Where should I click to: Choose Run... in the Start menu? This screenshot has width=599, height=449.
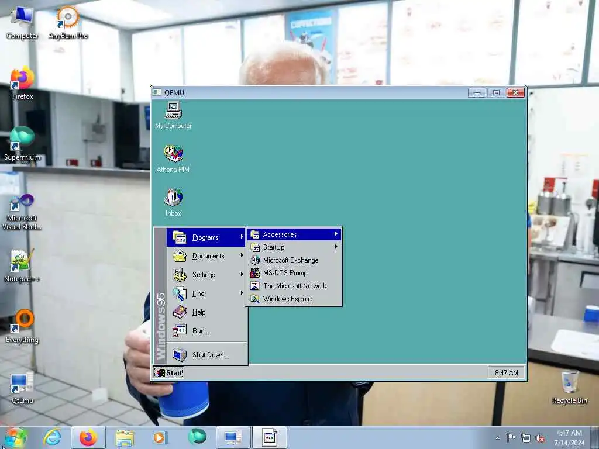pos(206,331)
